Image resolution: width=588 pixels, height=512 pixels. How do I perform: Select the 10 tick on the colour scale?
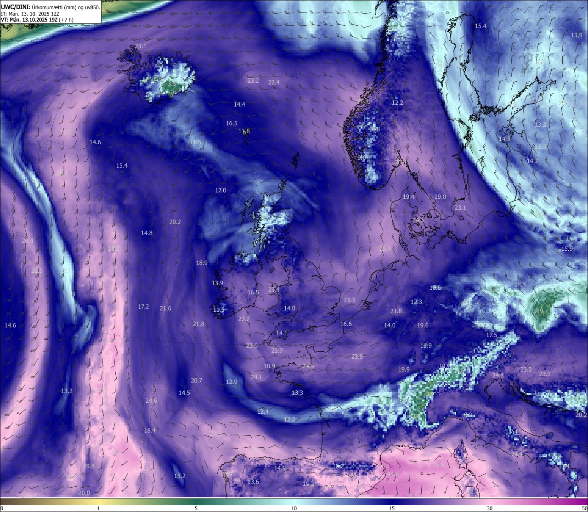point(294,508)
